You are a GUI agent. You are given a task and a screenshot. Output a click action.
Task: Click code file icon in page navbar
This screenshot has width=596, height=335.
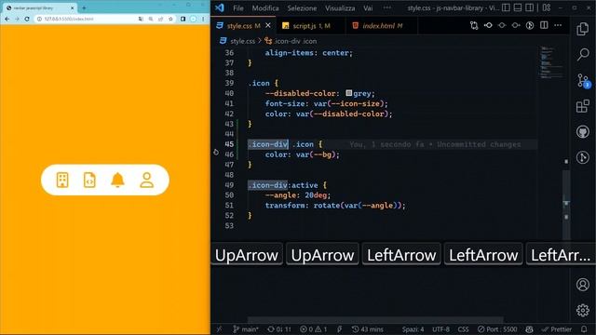coord(89,180)
